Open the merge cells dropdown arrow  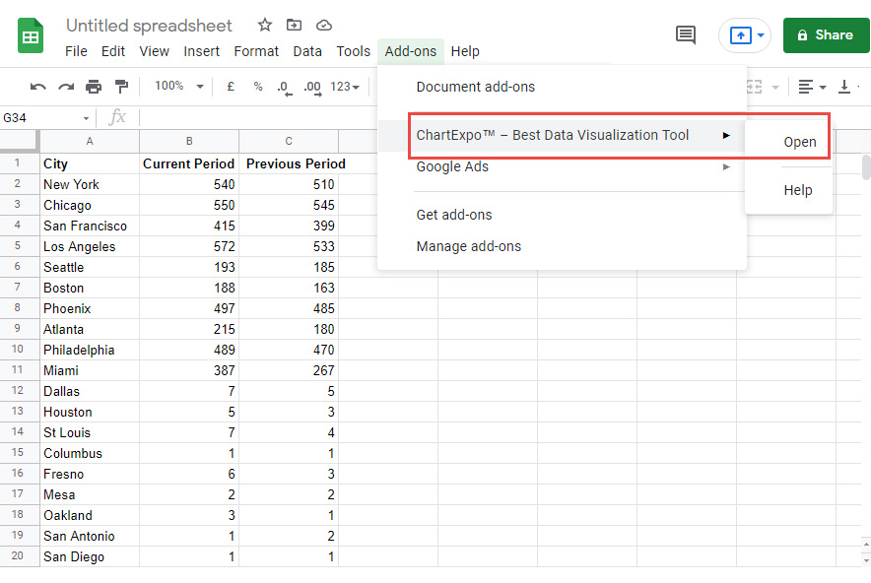775,88
